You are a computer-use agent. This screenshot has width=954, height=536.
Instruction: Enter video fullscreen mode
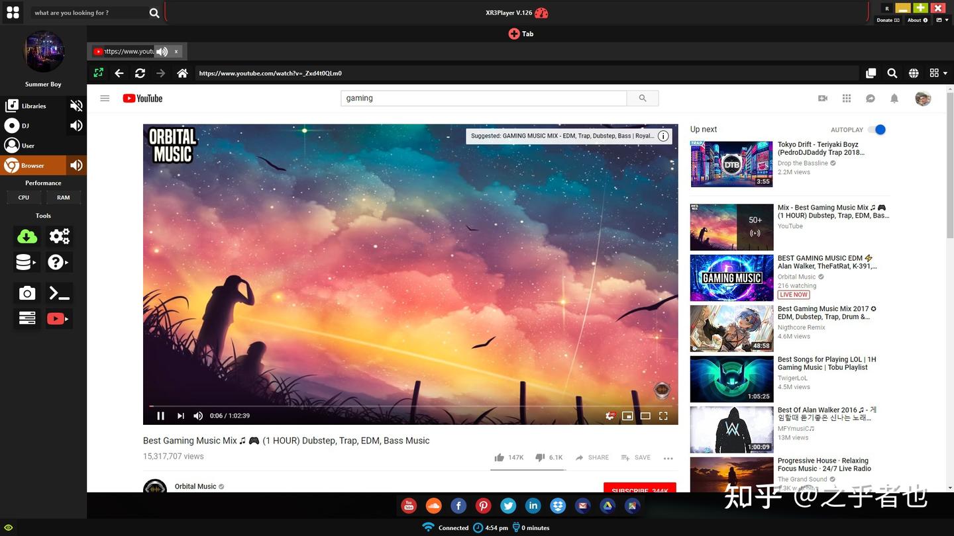pos(663,416)
